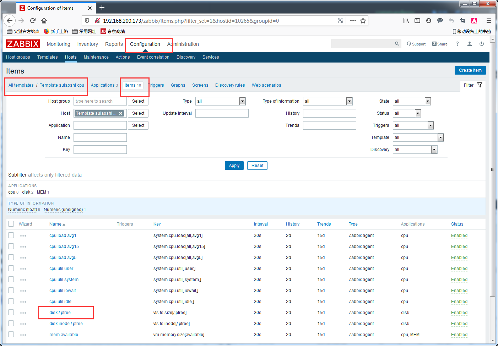The image size is (498, 346).
Task: Select the disk / pfree row checkbox
Action: 11,312
